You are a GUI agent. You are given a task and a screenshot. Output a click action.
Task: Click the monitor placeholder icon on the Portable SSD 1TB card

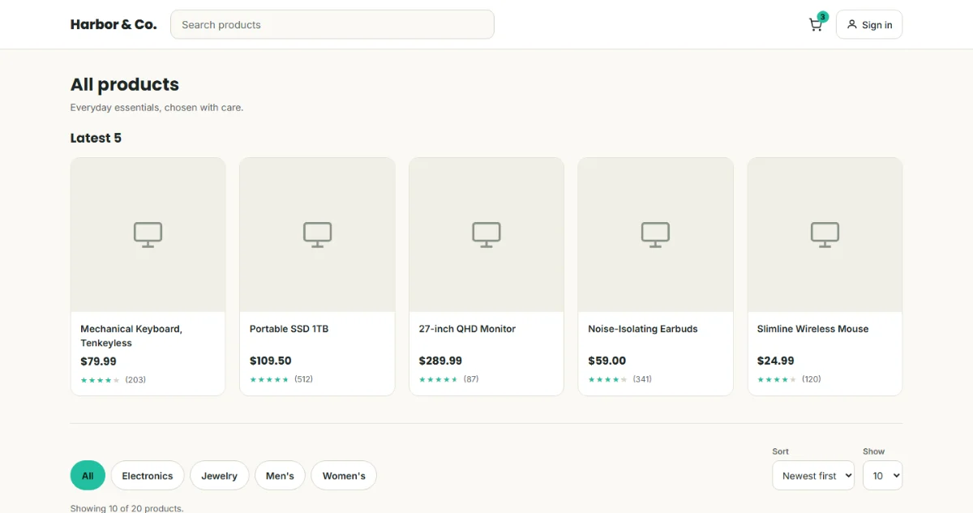click(317, 235)
